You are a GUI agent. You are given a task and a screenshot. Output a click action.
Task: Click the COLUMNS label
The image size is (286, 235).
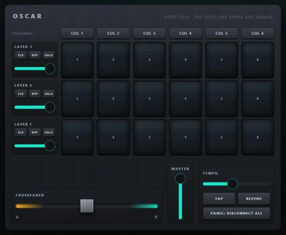[22, 34]
